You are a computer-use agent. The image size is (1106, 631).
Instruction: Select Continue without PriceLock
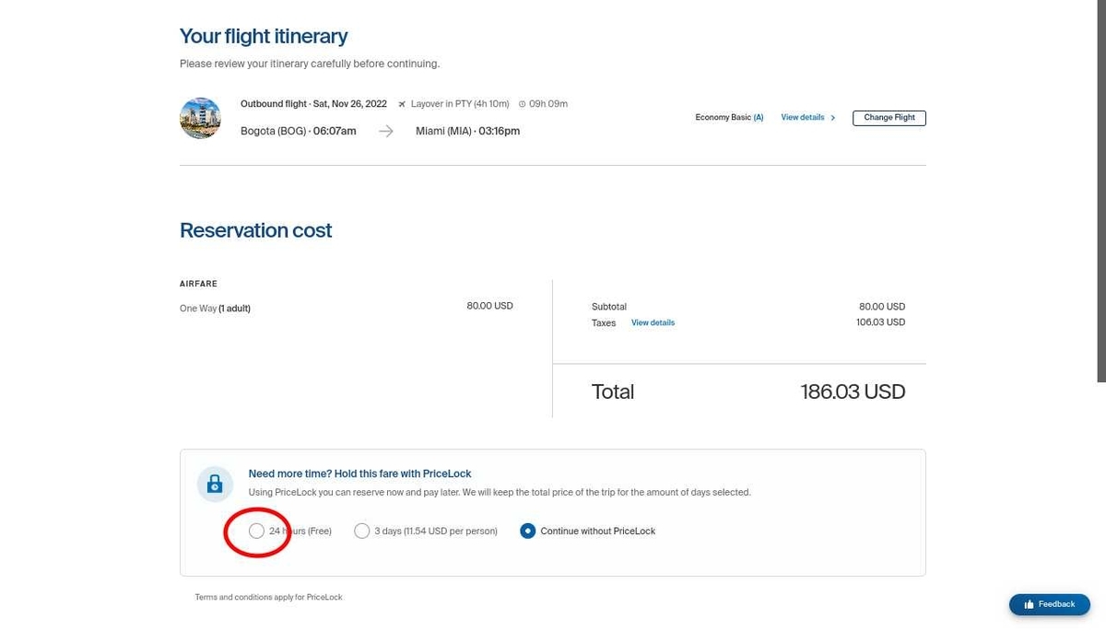tap(527, 531)
